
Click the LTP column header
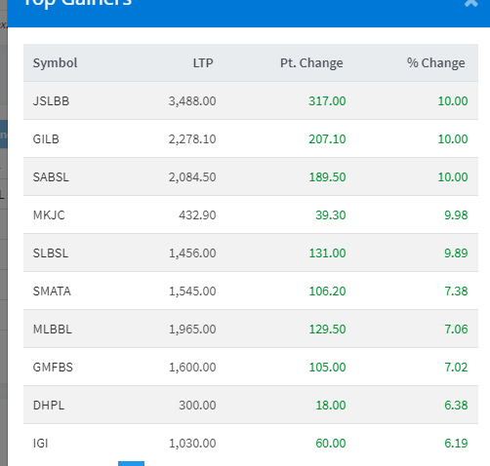203,62
